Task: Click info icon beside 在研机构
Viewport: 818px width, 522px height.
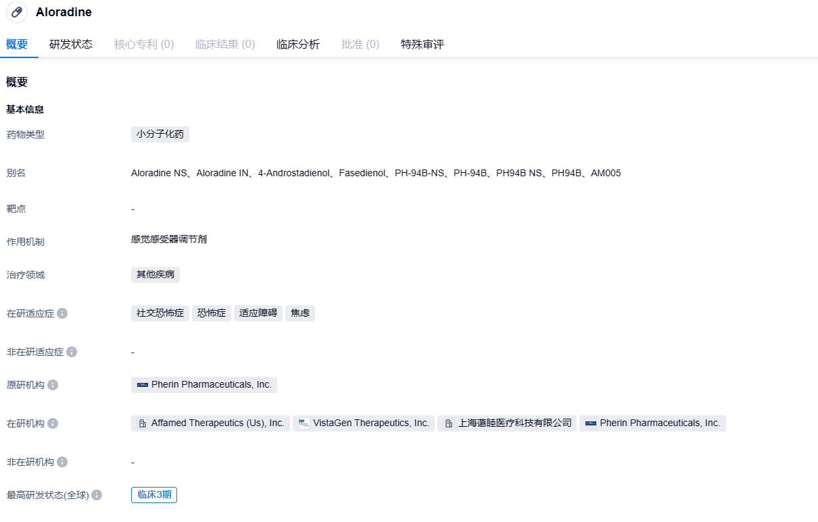Action: click(x=53, y=423)
